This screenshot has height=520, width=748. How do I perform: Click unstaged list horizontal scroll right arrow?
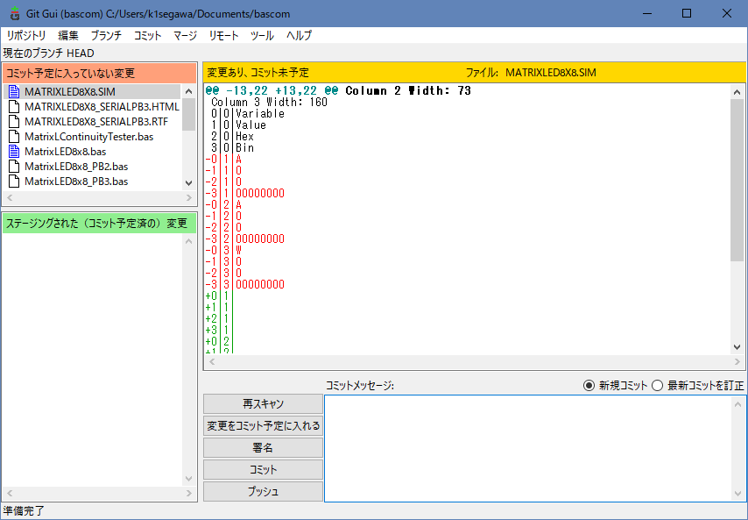(189, 197)
